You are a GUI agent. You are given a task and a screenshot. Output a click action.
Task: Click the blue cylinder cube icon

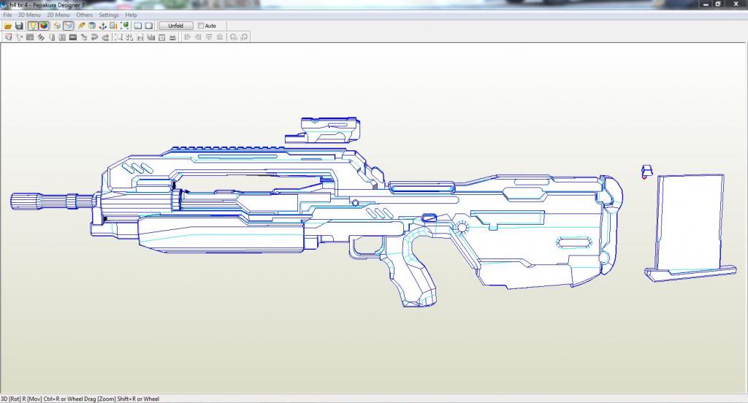[92, 26]
